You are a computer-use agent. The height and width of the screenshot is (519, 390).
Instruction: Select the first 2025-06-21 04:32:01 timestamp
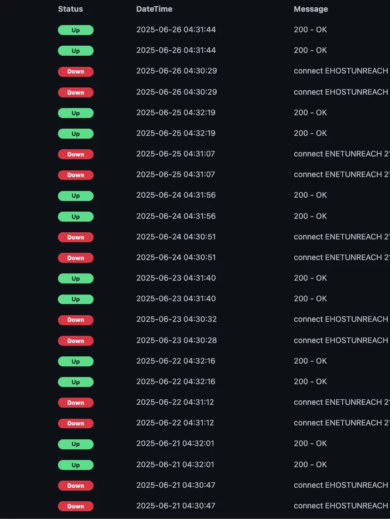pyautogui.click(x=175, y=443)
